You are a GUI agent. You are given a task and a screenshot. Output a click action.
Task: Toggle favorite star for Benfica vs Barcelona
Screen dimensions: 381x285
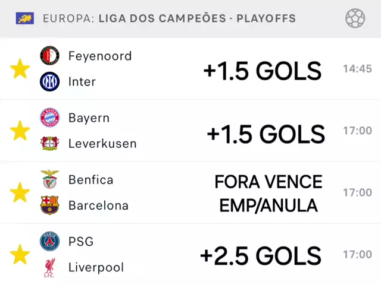[x=20, y=192]
